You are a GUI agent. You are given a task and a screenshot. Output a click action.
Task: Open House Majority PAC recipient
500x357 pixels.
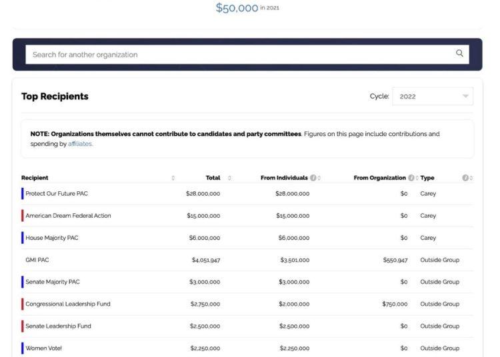tap(51, 238)
